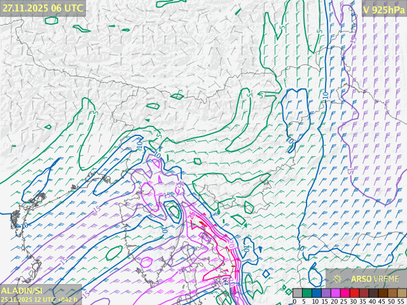Select the red 30 legend swatch
Screen dimensions: 407x305
(x=354, y=292)
